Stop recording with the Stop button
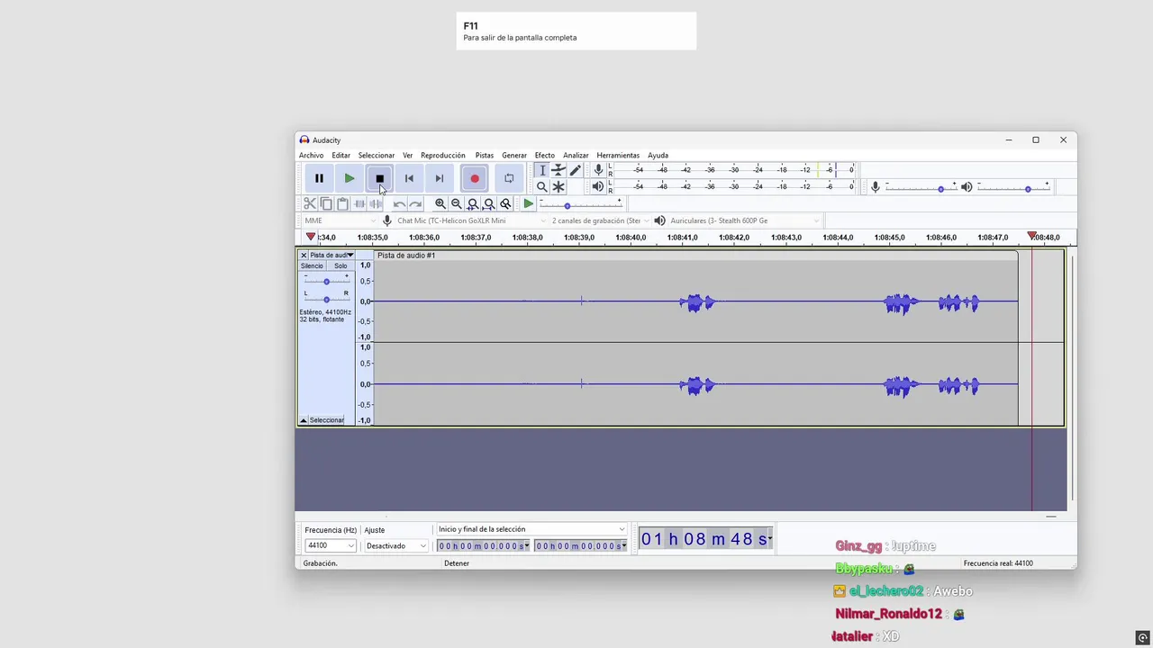 coord(379,178)
